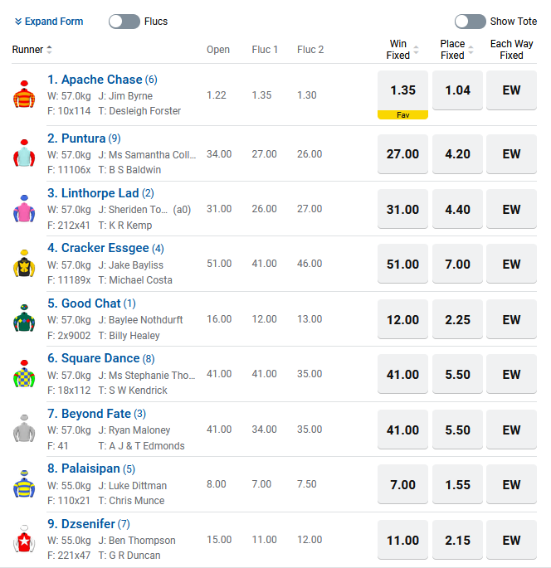551x568 pixels.
Task: Click Linthorpe Lad jockey silks icon
Action: [x=22, y=209]
